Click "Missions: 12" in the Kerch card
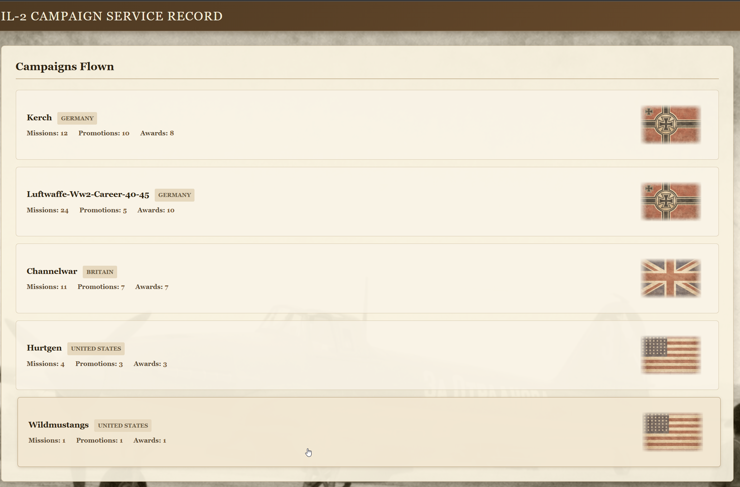 47,133
